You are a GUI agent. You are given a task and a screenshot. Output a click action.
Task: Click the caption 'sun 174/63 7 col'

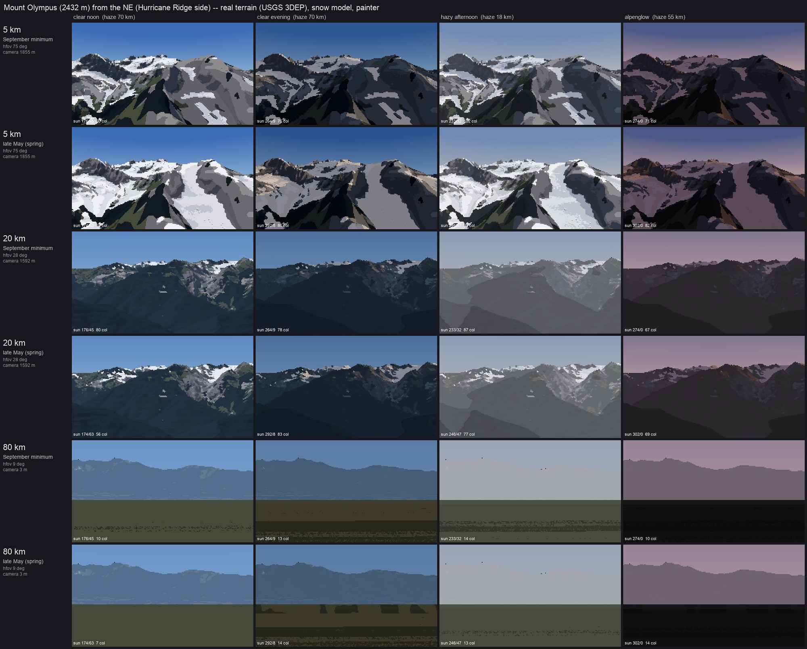(x=89, y=643)
